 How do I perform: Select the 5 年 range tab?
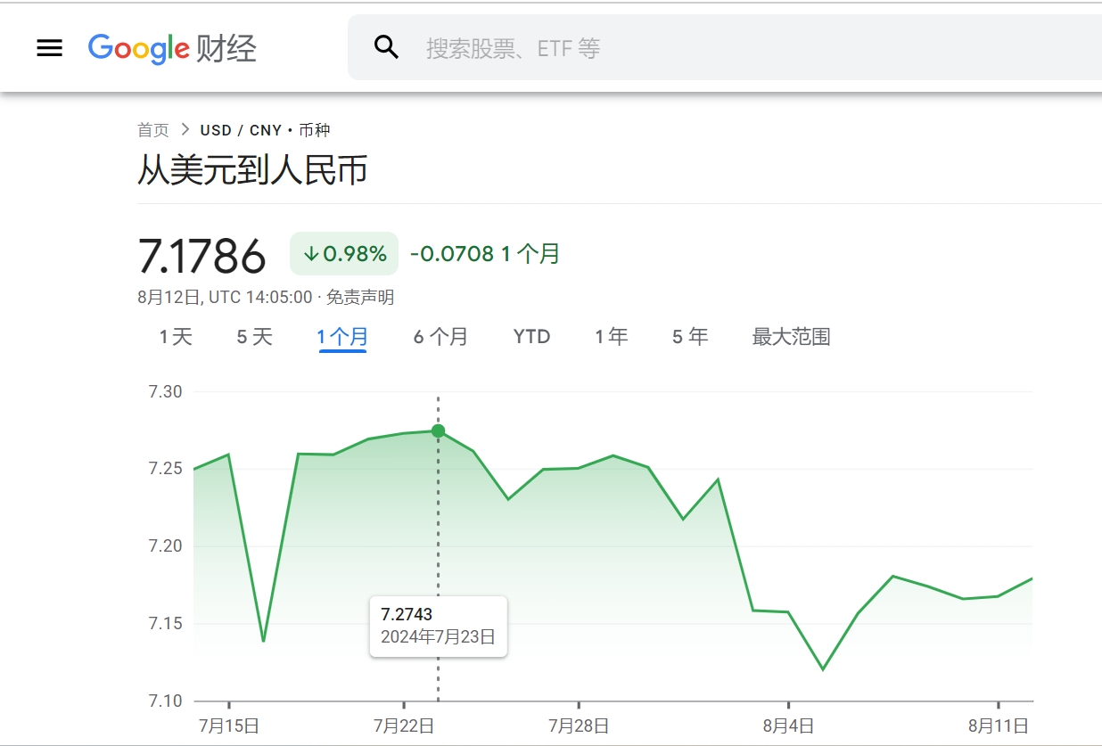(690, 337)
